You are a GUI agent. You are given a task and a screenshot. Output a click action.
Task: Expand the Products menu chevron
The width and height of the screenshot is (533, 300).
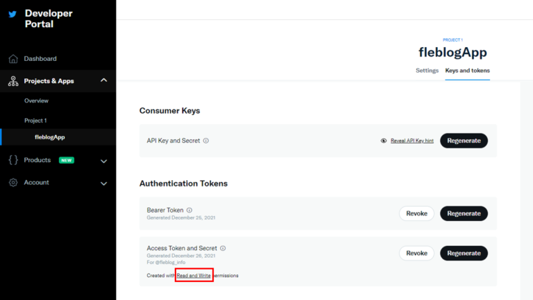coord(103,161)
